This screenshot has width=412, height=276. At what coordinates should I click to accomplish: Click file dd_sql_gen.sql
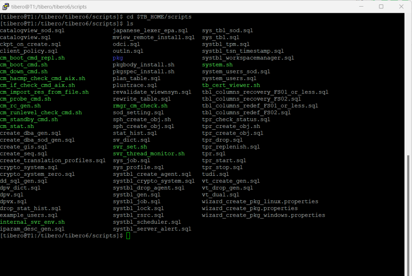click(24, 181)
